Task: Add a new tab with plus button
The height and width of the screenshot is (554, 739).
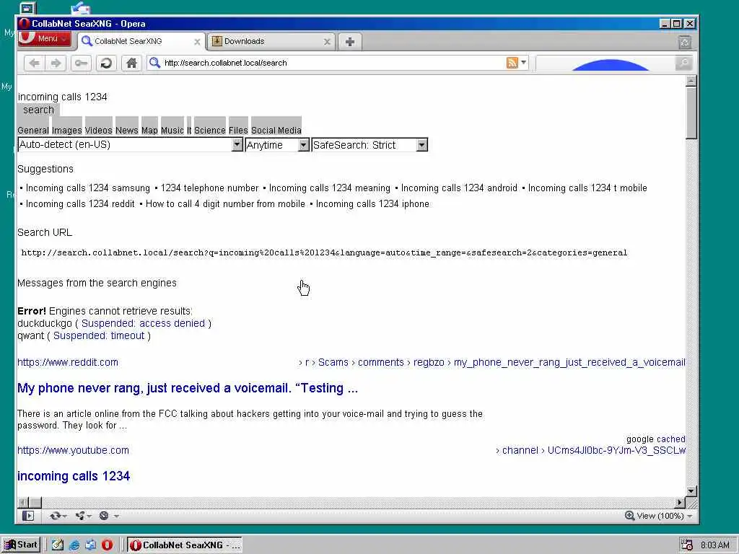Action: pos(350,42)
